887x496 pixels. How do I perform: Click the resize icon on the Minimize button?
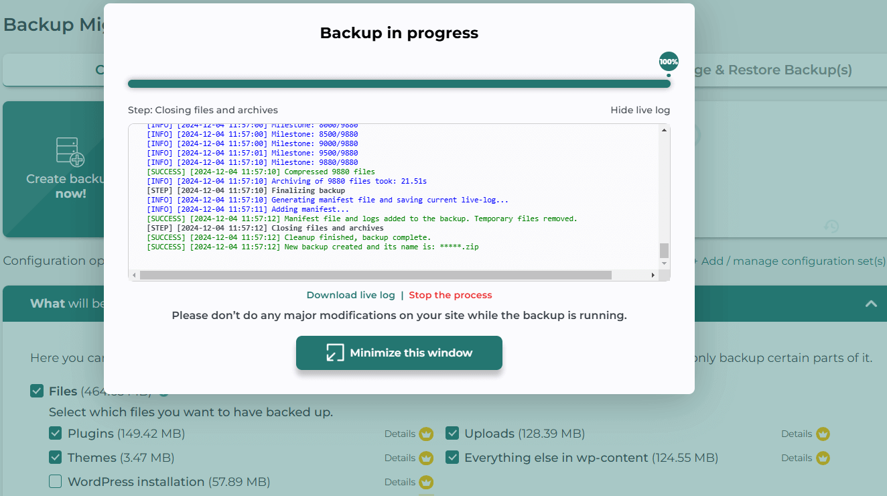(335, 353)
